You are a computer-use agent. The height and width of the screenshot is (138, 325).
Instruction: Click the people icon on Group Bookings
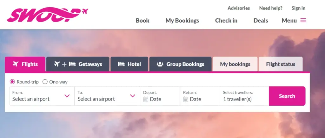click(160, 64)
